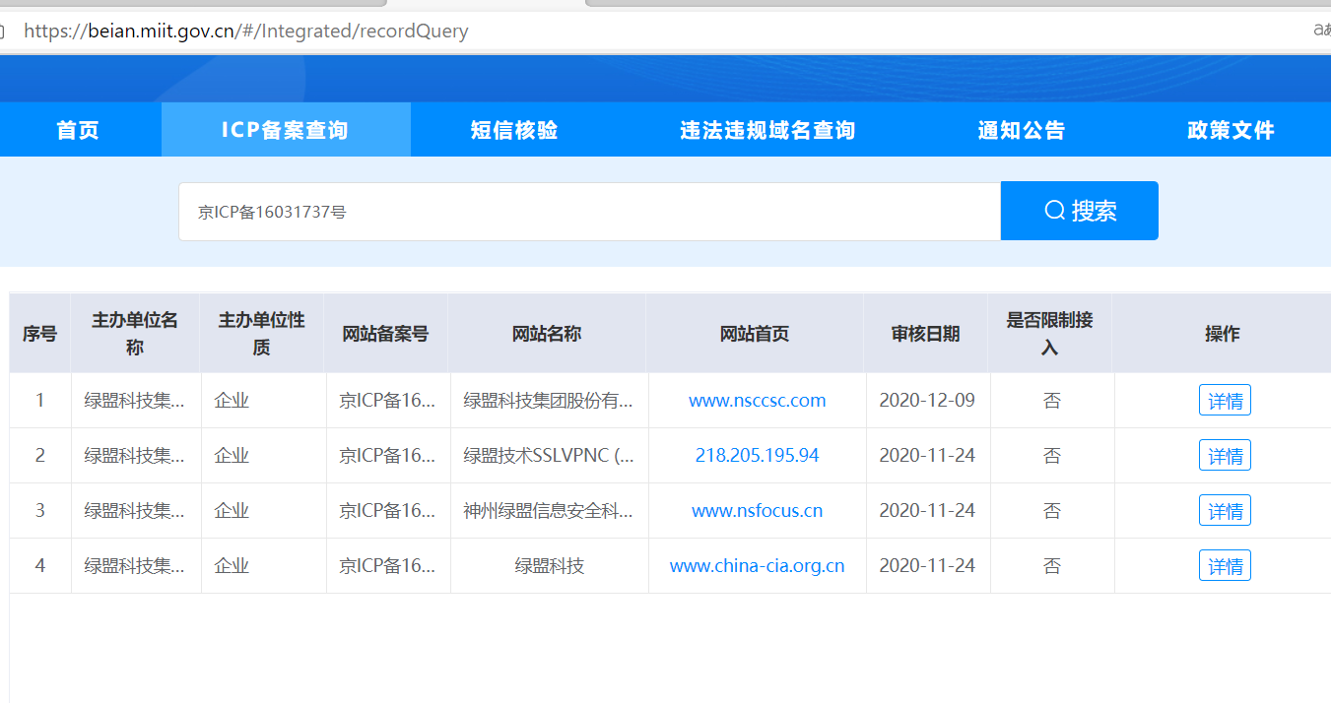This screenshot has width=1331, height=703.
Task: Click 否 restriction value in row 4
Action: [x=1052, y=566]
